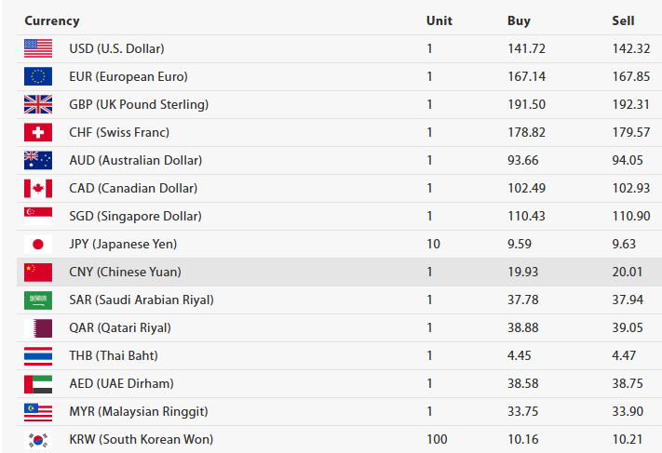The height and width of the screenshot is (453, 662).
Task: Select the MYR (Malaysian Ringgit) text
Action: coord(138,411)
